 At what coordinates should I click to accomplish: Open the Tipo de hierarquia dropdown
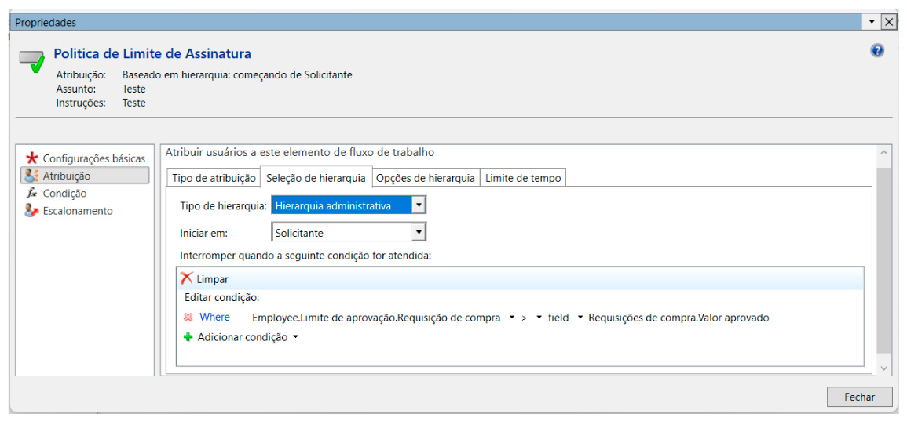tap(419, 206)
